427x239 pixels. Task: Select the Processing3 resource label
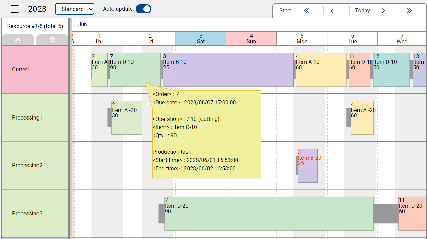pyautogui.click(x=27, y=213)
